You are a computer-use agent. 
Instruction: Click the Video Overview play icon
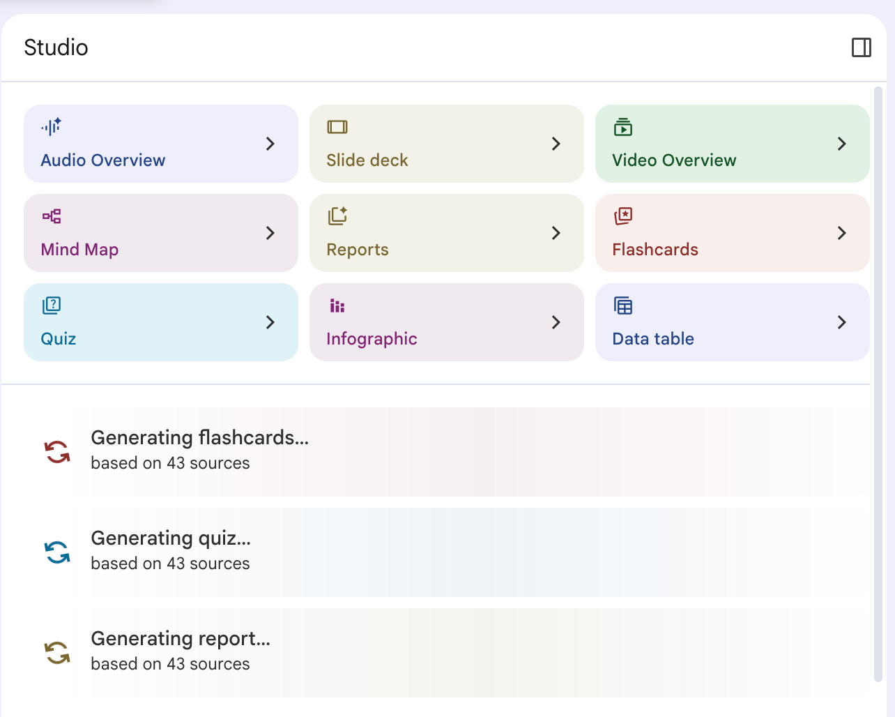tap(623, 127)
